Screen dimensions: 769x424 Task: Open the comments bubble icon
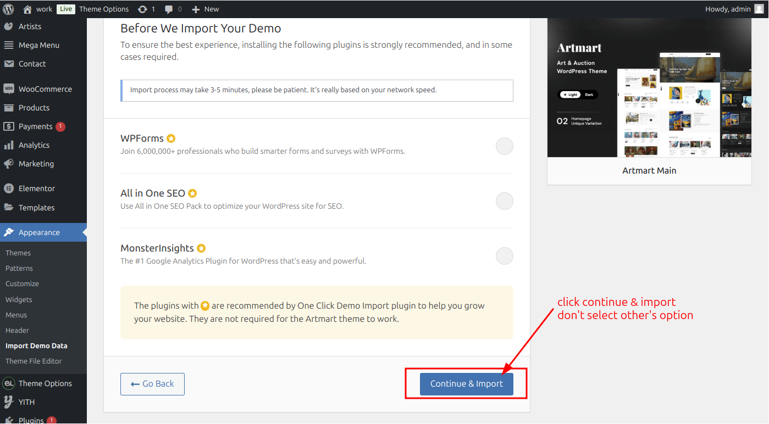click(x=169, y=9)
